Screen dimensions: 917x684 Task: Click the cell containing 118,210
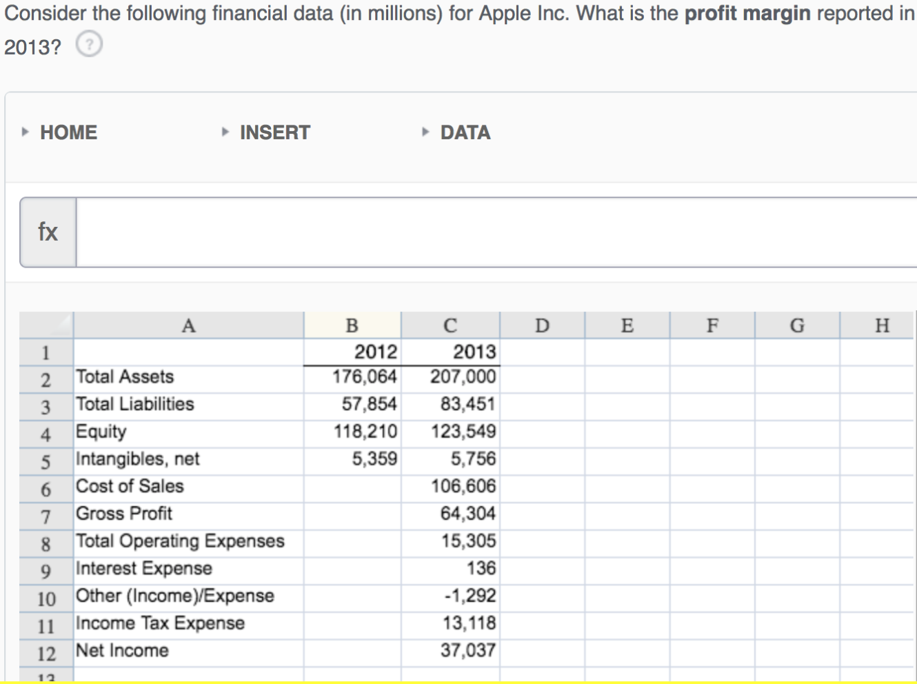tap(352, 434)
